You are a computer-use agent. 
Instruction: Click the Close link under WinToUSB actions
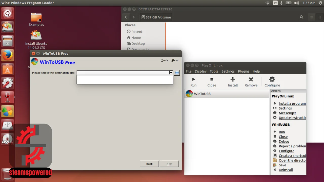(283, 137)
